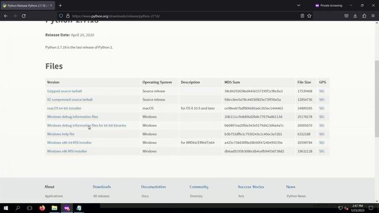
Task: Click the MD5 Sum column header
Action: (x=232, y=82)
